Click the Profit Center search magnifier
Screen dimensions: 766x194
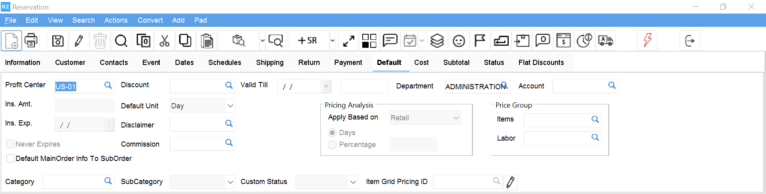pyautogui.click(x=108, y=85)
